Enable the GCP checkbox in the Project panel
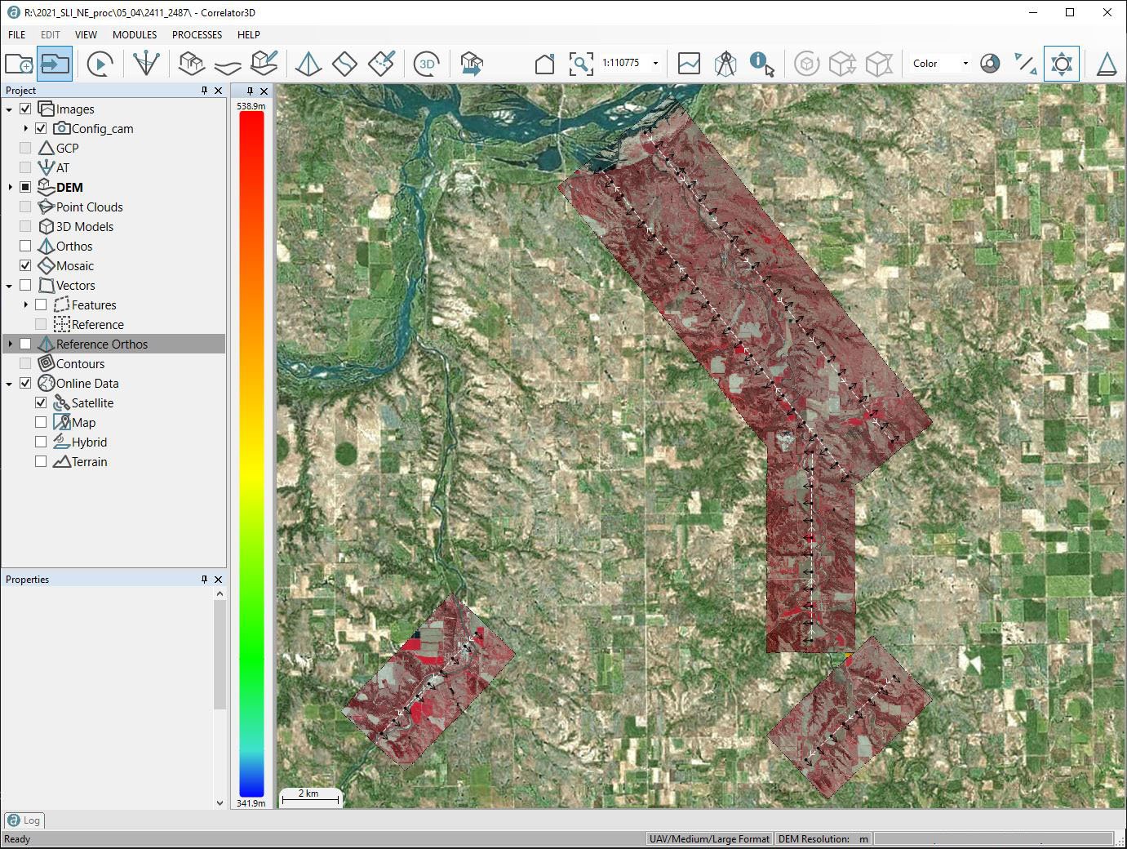The width and height of the screenshot is (1127, 849). (x=25, y=148)
